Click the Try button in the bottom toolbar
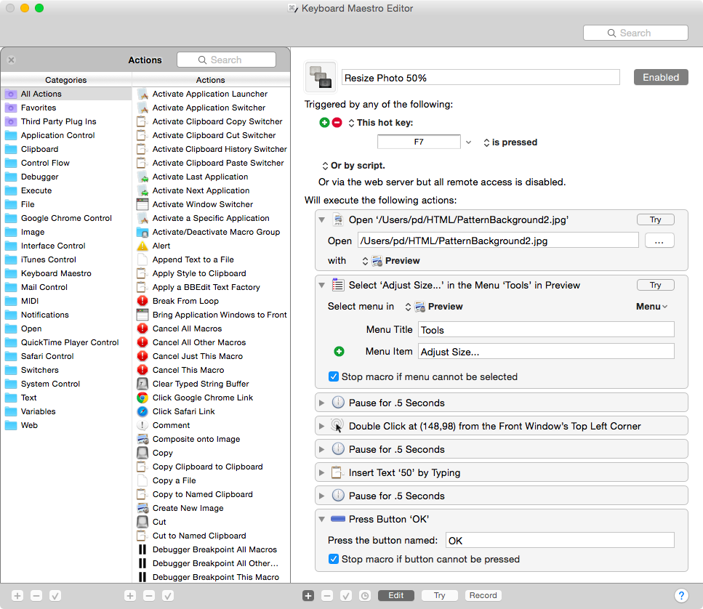Image resolution: width=703 pixels, height=609 pixels. (439, 595)
